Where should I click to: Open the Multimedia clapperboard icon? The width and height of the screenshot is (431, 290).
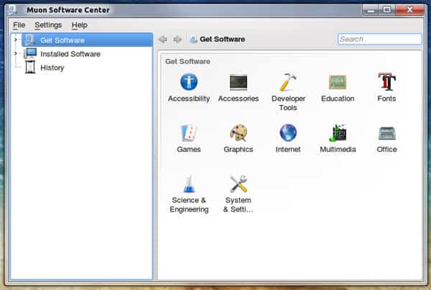[x=338, y=132]
